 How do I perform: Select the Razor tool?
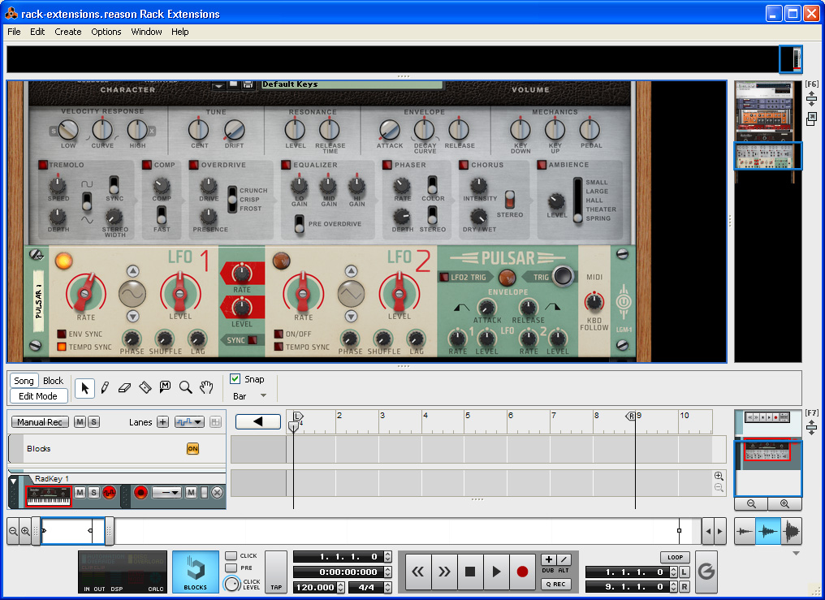145,388
